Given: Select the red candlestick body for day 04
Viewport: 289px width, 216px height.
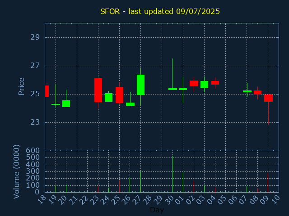Looking at the screenshot, I should click(x=215, y=83).
